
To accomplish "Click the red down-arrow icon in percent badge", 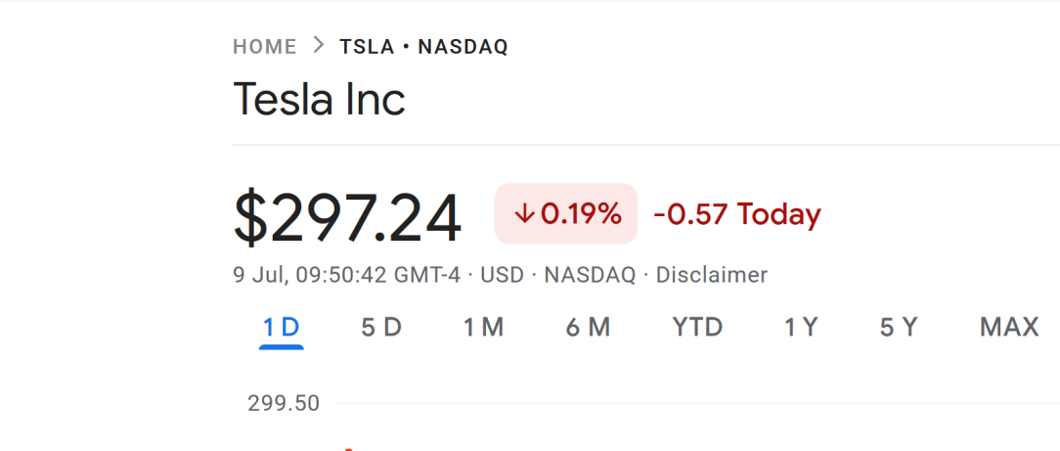I will point(524,214).
